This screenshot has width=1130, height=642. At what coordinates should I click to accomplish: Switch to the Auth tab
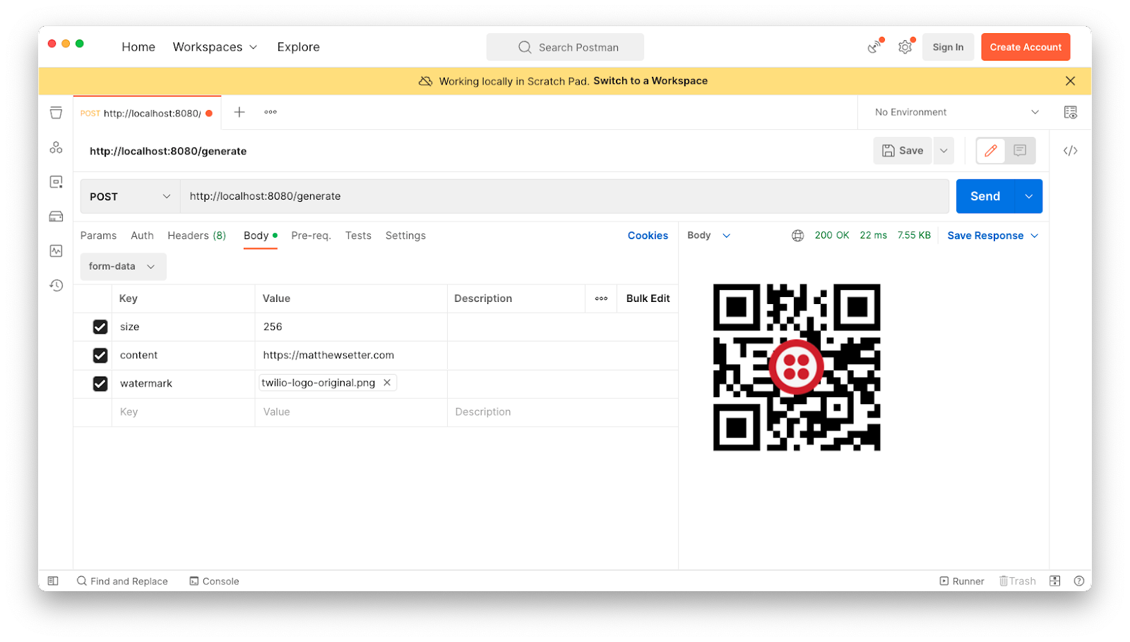click(142, 236)
